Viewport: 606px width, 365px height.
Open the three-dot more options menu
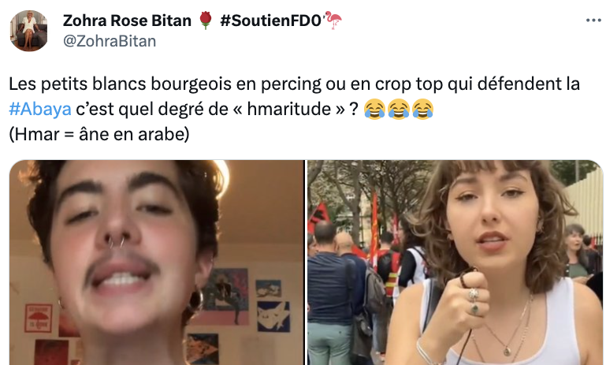(x=593, y=20)
